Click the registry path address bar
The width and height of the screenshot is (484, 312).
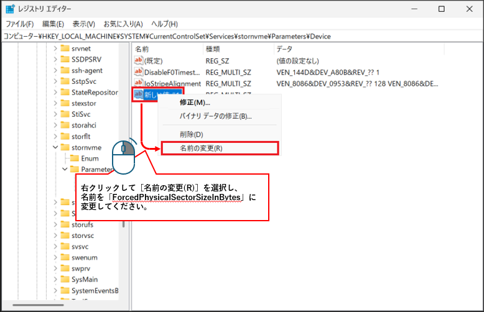[x=242, y=37]
